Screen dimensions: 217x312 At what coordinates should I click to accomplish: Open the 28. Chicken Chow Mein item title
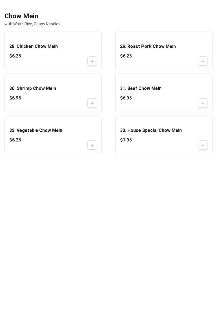[x=34, y=46]
